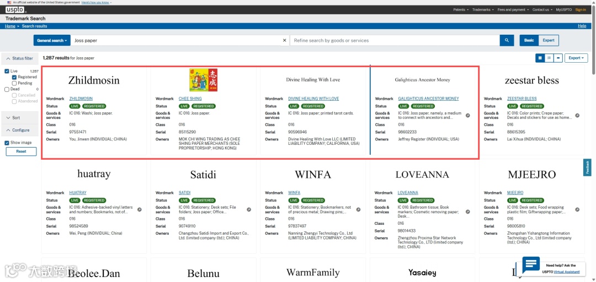Open the Fees and payment menu
The height and width of the screenshot is (282, 596).
coord(513,9)
